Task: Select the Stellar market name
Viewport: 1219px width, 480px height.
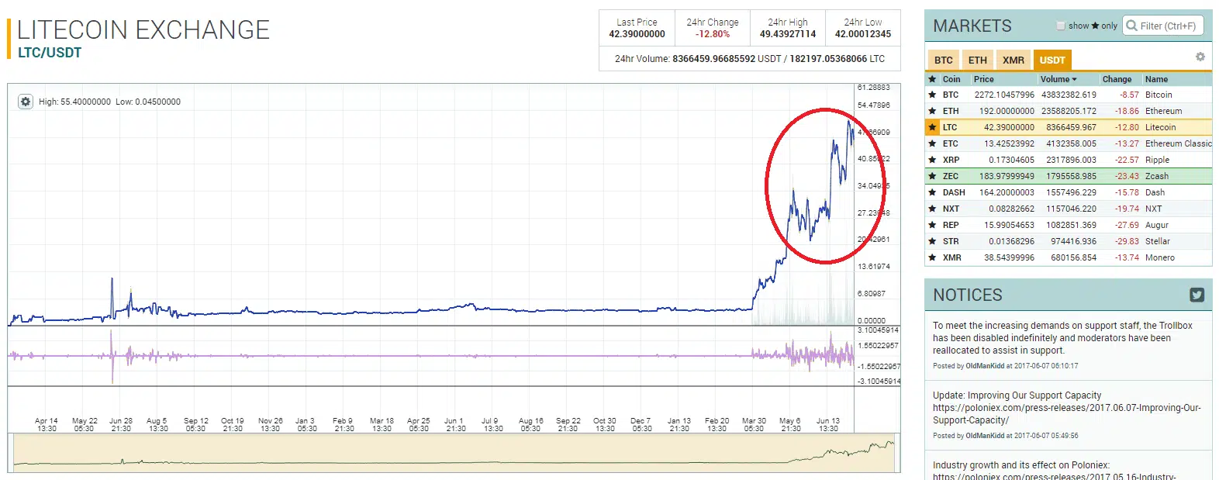Action: click(x=1158, y=241)
